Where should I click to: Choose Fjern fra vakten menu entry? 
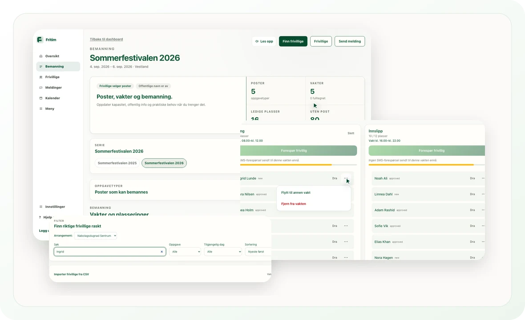point(294,204)
